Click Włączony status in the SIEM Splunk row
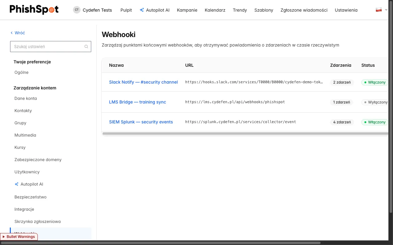 375,122
